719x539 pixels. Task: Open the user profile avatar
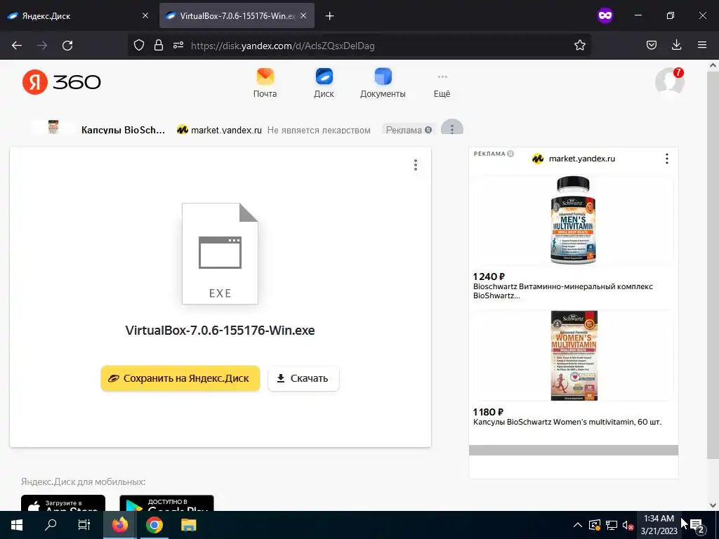pyautogui.click(x=669, y=81)
